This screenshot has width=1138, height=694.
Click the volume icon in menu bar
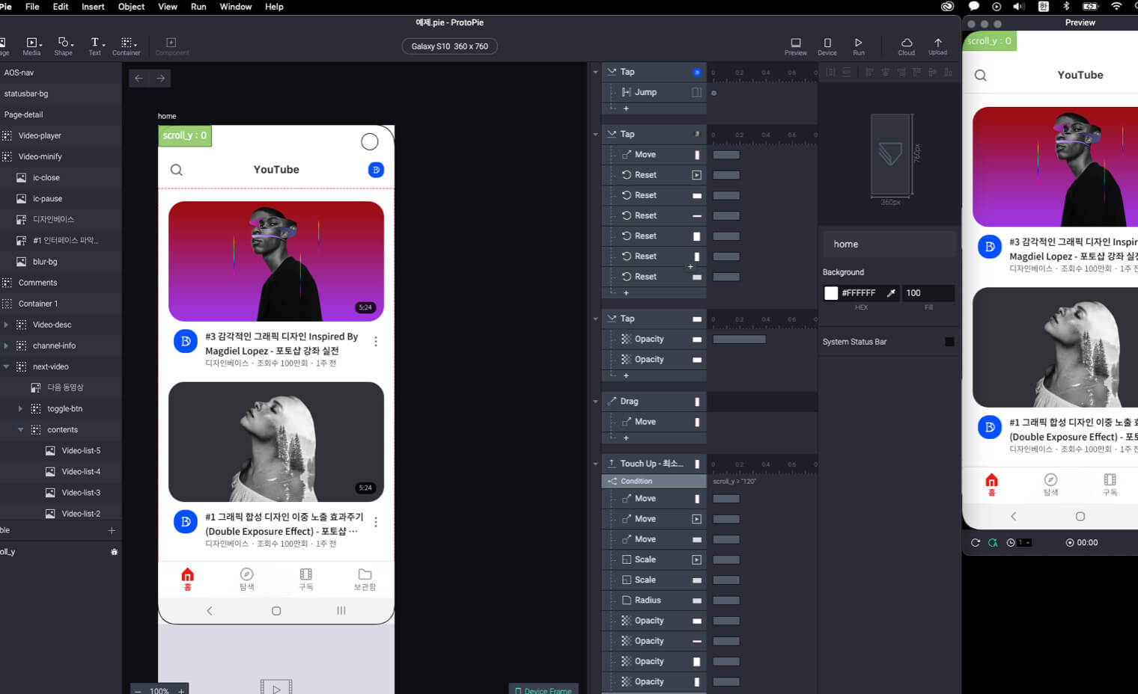point(1019,7)
